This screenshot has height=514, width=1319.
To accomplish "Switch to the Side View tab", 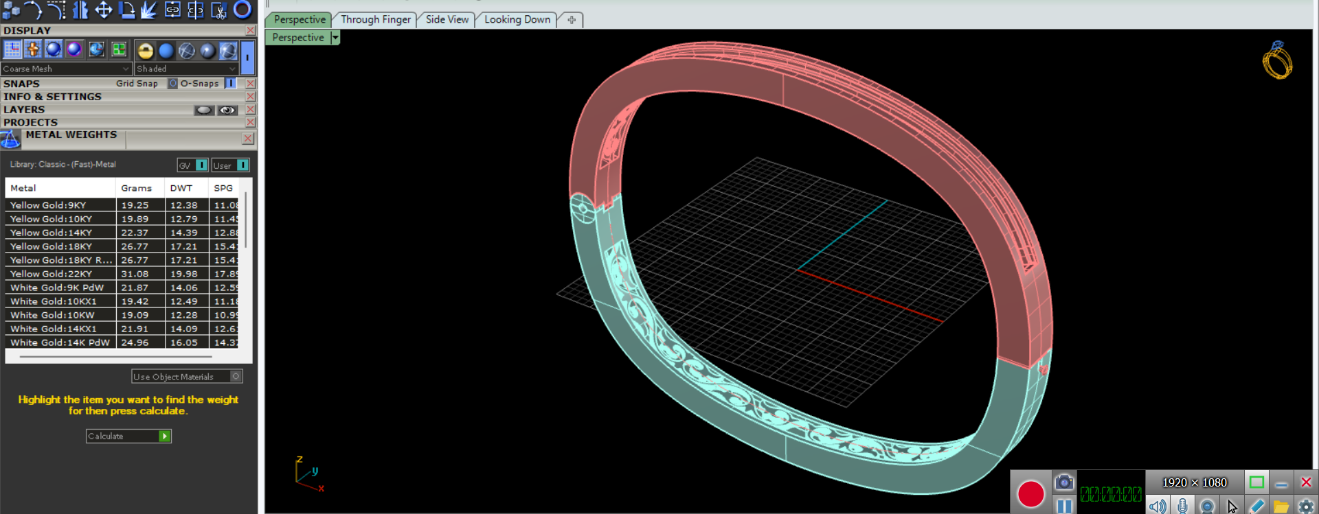I will (x=447, y=20).
